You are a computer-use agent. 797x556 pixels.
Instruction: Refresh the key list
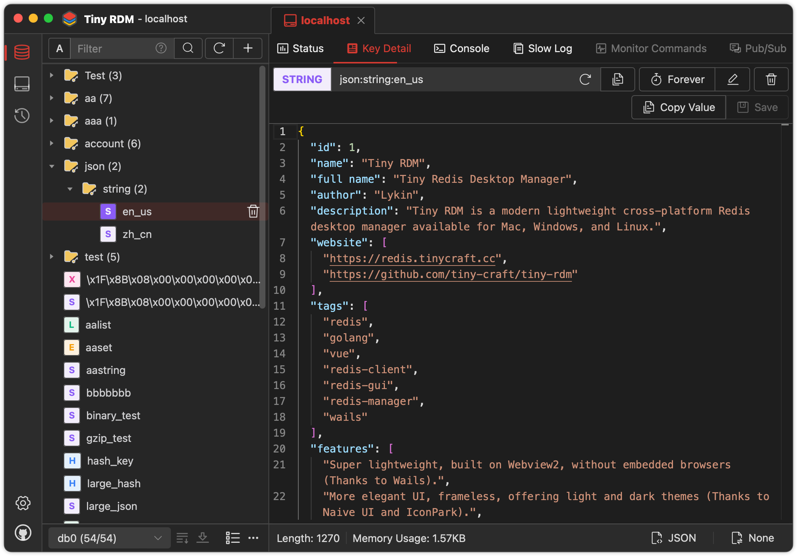[x=219, y=48]
